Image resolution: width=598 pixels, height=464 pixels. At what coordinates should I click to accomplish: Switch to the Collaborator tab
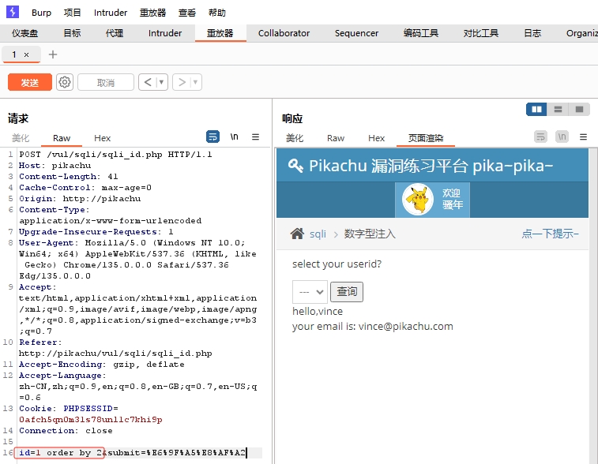[284, 33]
